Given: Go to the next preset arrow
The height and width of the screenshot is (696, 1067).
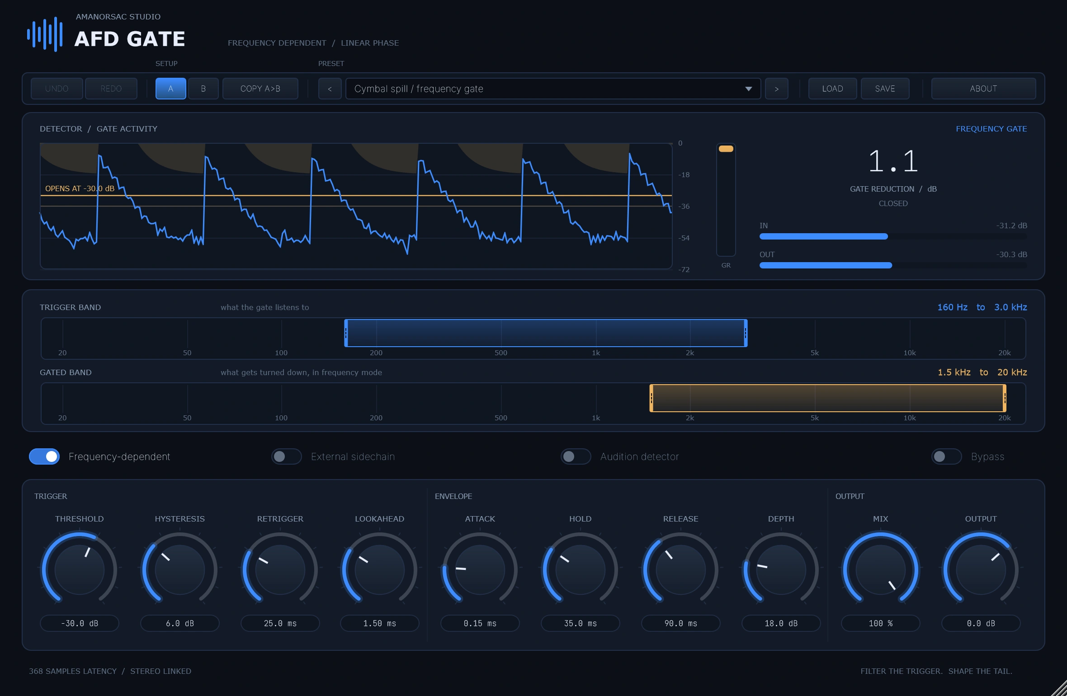Looking at the screenshot, I should tap(777, 89).
